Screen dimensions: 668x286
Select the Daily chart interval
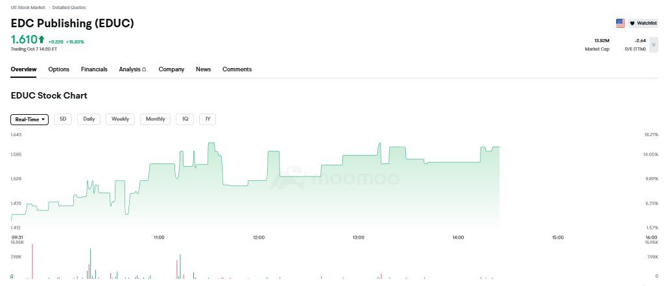click(89, 119)
